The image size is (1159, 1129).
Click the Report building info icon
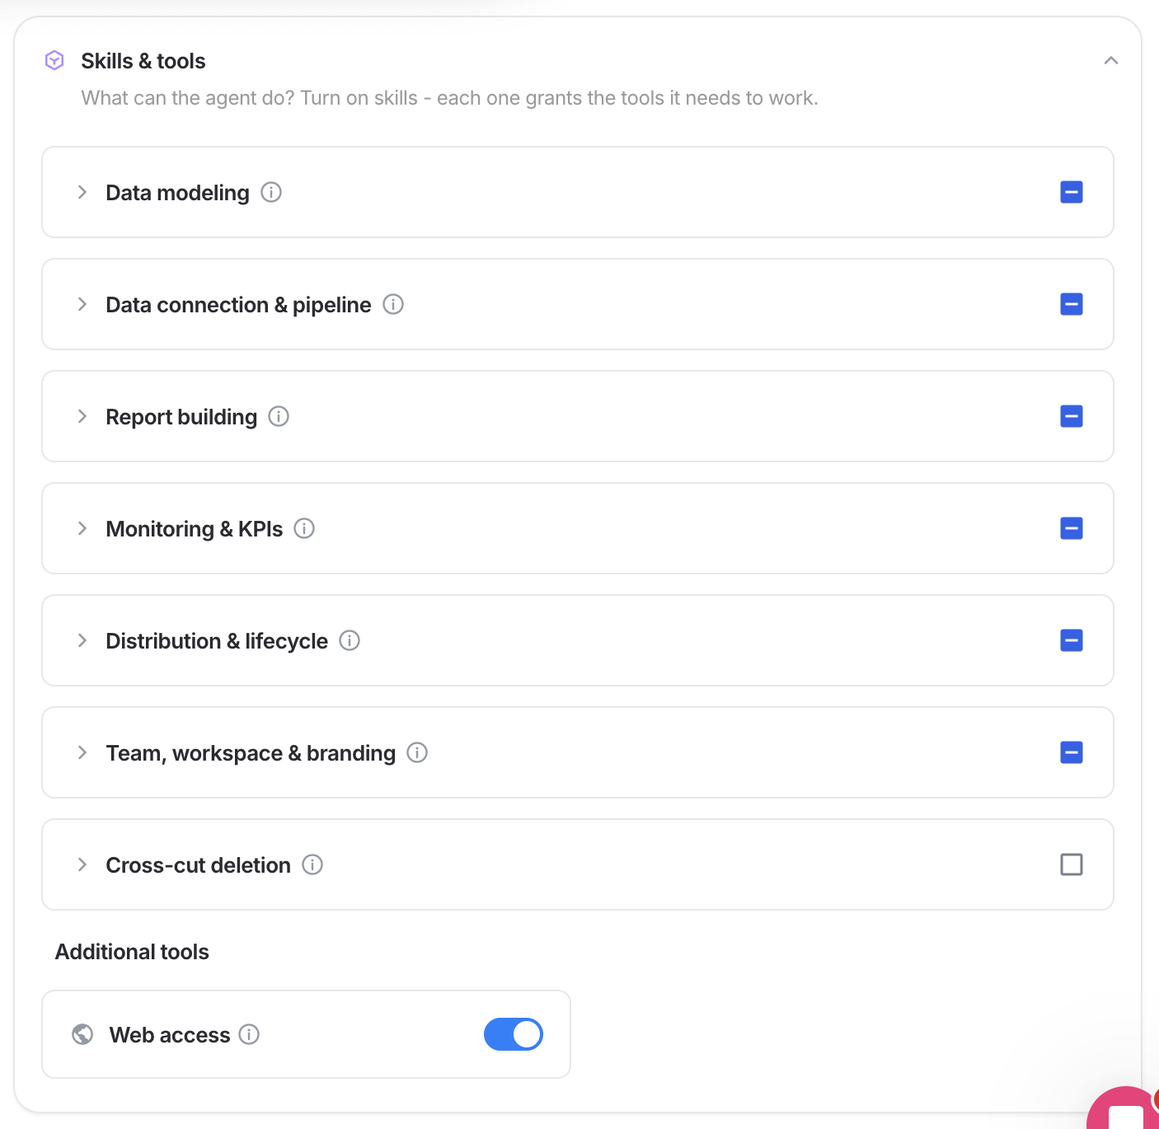pyautogui.click(x=279, y=416)
